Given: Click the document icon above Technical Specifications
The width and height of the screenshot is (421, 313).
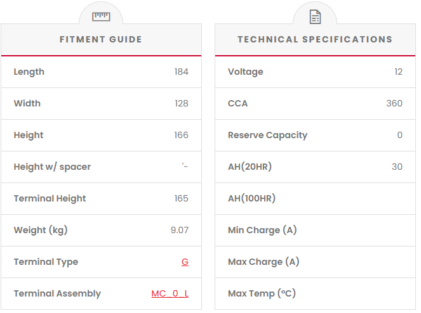Looking at the screenshot, I should pos(315,17).
